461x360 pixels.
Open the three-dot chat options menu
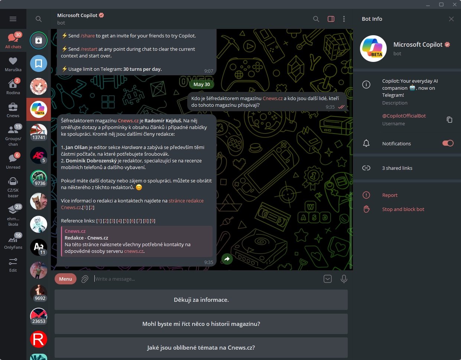click(x=344, y=19)
